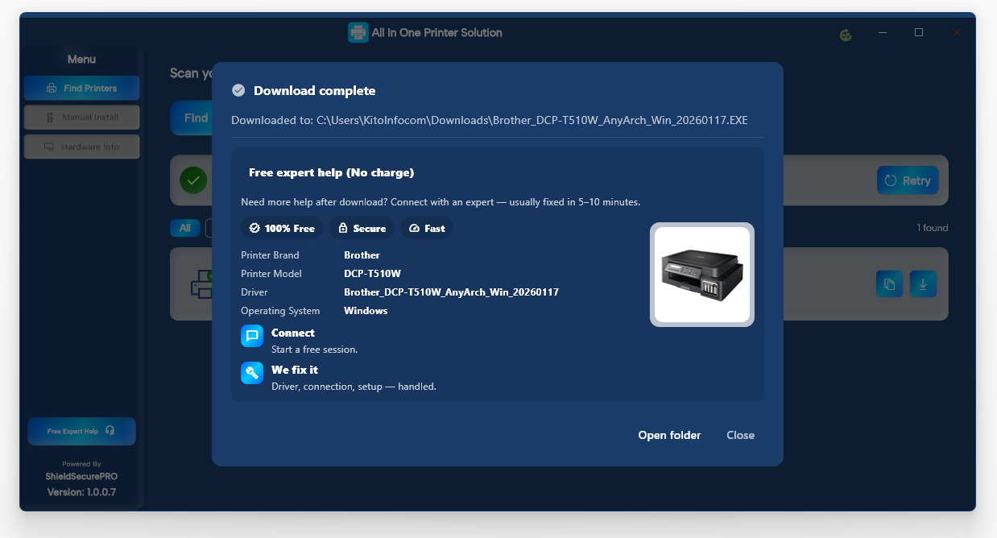Click the Open folder button
The height and width of the screenshot is (538, 997).
tap(669, 435)
